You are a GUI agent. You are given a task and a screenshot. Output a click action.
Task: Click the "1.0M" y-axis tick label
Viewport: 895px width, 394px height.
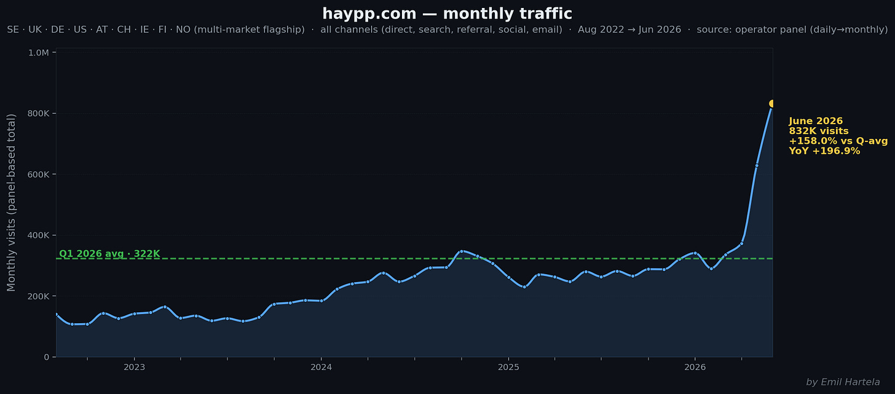(x=39, y=53)
